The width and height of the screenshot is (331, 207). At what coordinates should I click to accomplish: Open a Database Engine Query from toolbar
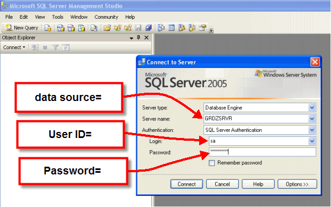click(x=48, y=28)
